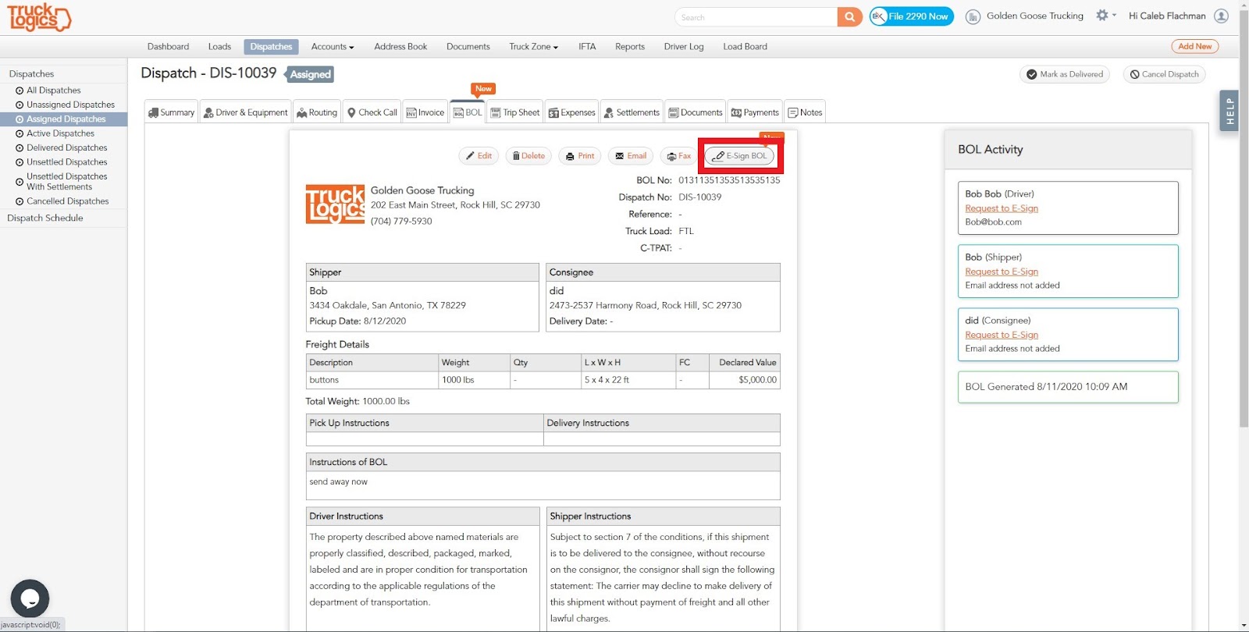Select Assigned Dispatches in sidebar

coord(63,119)
